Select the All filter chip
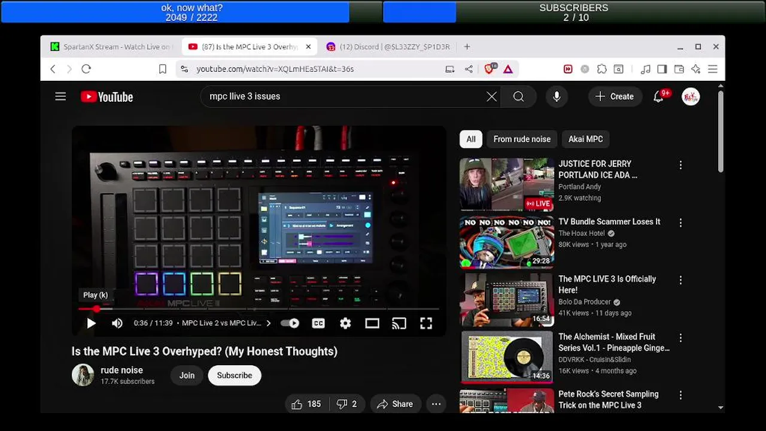The height and width of the screenshot is (431, 766). (471, 139)
